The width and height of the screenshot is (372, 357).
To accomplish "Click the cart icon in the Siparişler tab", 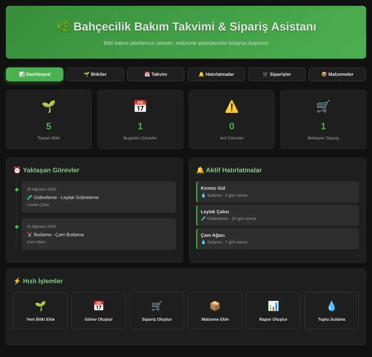I will 265,74.
